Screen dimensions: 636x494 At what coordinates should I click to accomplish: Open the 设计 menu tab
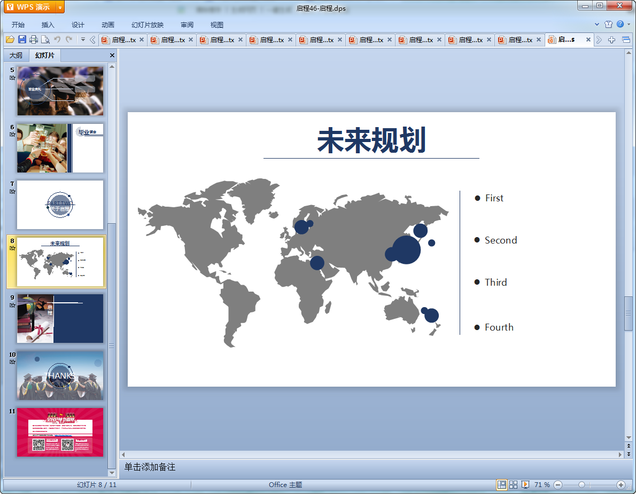coord(78,25)
